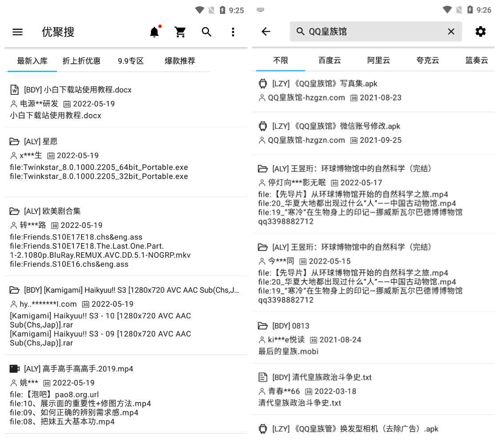This screenshot has height=443, width=499.
Task: Select the 不限 filter tab
Action: point(280,60)
